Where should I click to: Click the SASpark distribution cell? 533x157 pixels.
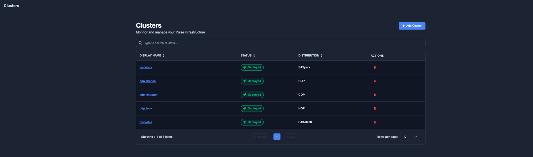click(304, 67)
